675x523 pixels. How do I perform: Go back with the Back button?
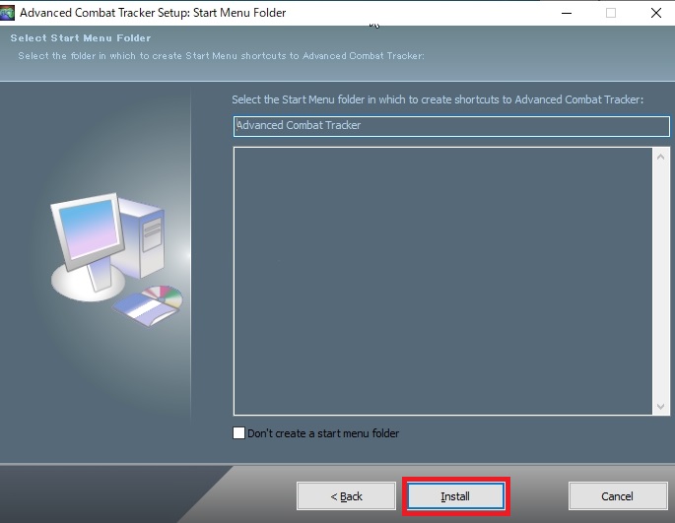click(346, 495)
